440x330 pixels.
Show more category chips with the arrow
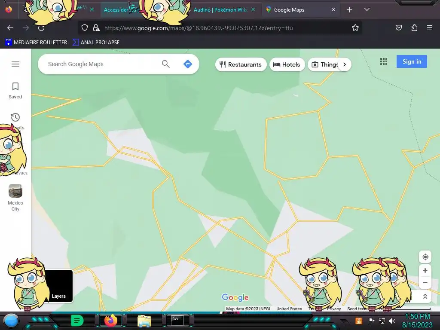pyautogui.click(x=345, y=64)
